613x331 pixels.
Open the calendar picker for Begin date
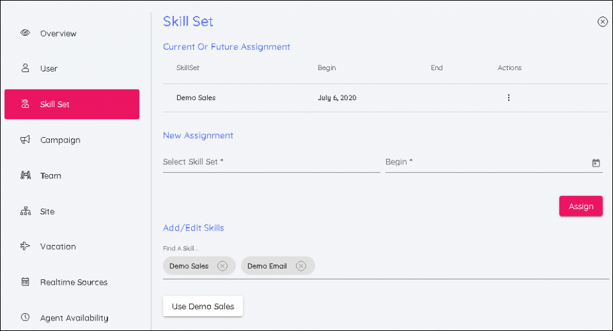tap(595, 163)
